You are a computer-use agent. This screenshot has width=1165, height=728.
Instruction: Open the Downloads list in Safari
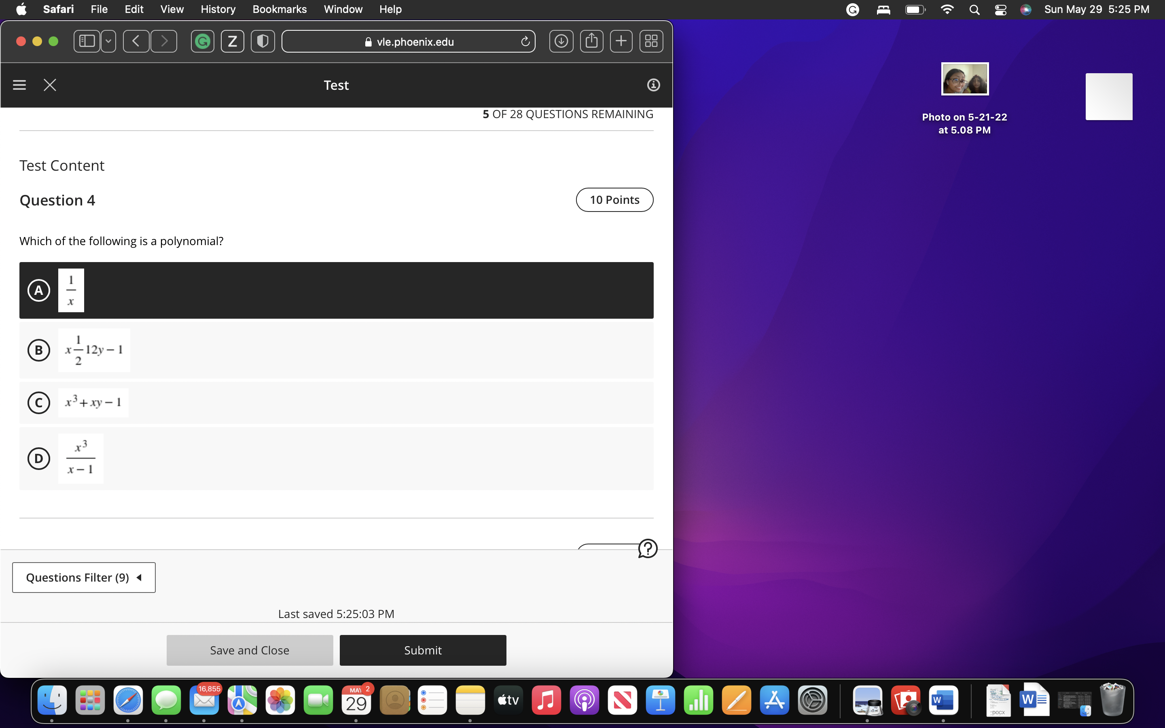click(x=561, y=41)
